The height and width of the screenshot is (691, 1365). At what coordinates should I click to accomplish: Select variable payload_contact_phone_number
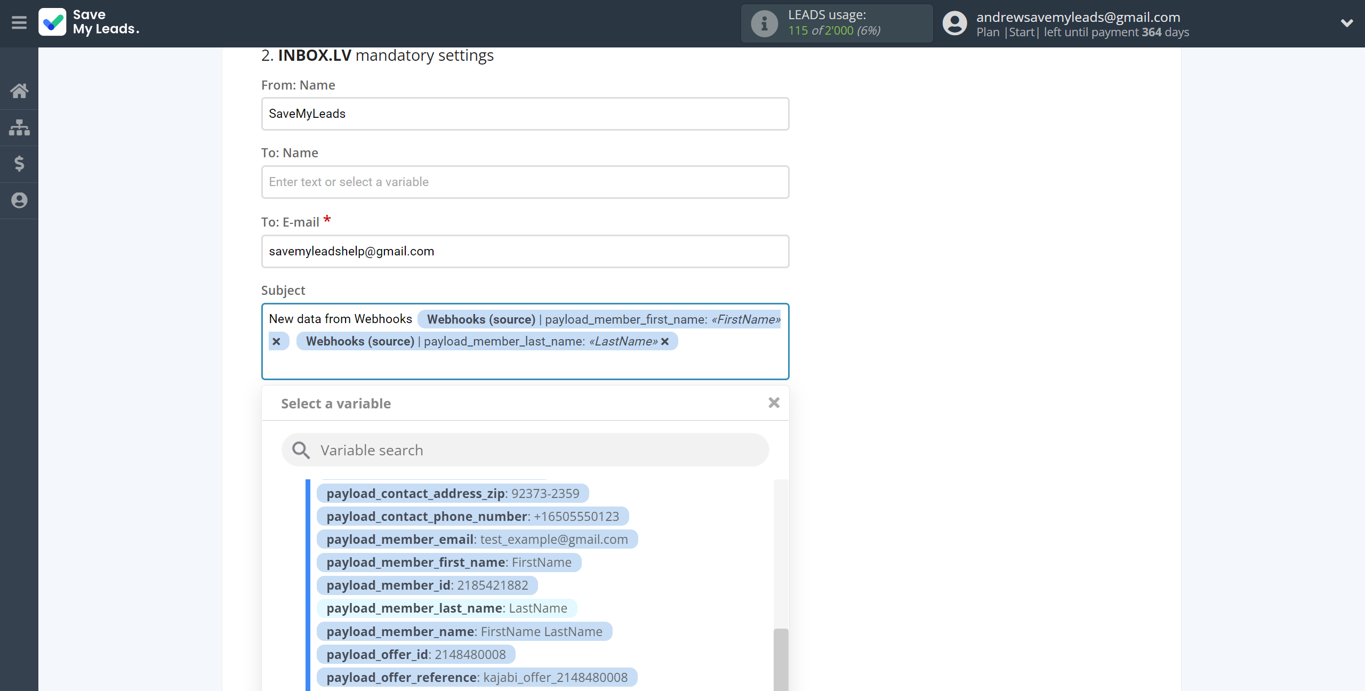(472, 516)
